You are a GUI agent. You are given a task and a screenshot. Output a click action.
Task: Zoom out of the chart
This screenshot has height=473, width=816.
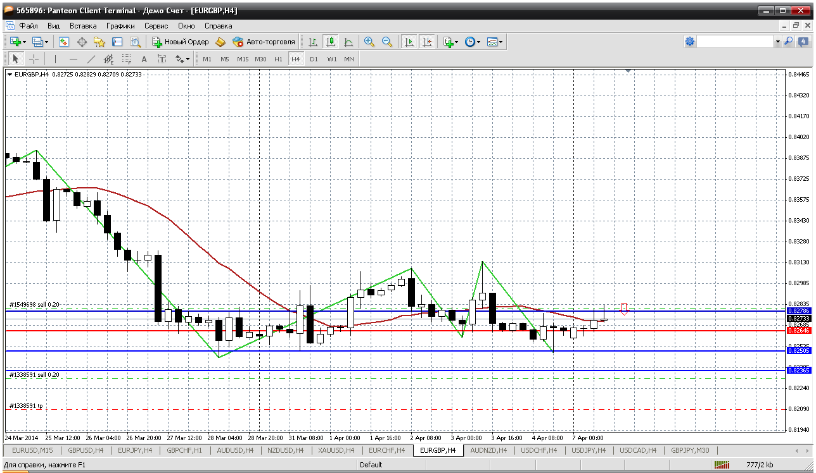coord(386,42)
